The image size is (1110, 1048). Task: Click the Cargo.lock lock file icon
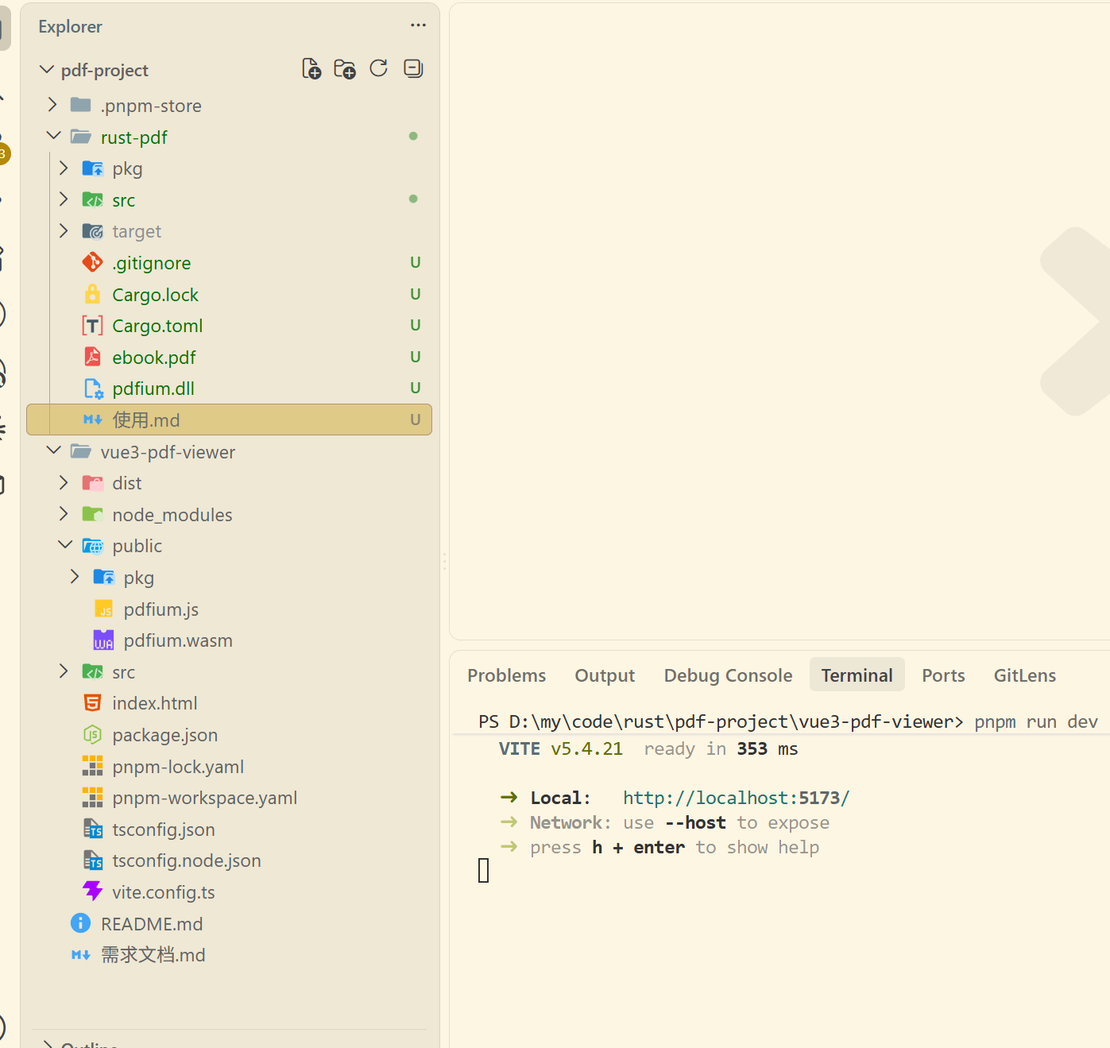coord(93,294)
